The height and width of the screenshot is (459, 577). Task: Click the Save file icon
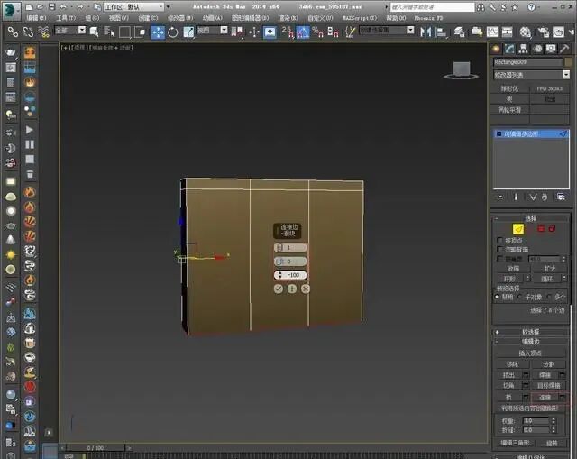click(52, 6)
